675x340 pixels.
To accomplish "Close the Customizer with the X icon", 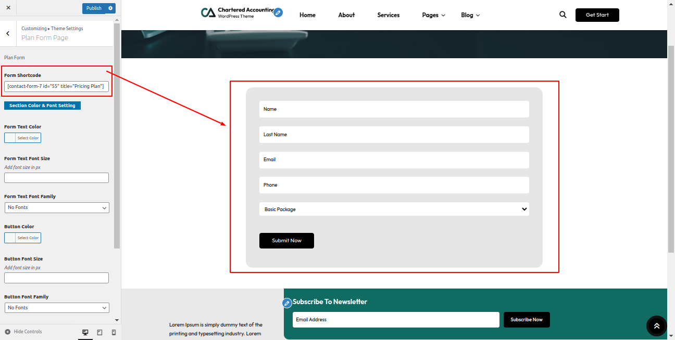I will click(8, 8).
